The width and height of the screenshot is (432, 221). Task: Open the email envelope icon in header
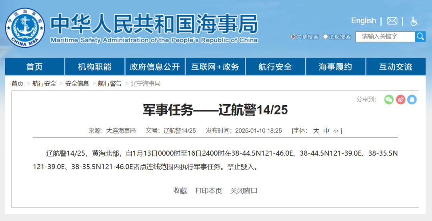(x=392, y=21)
